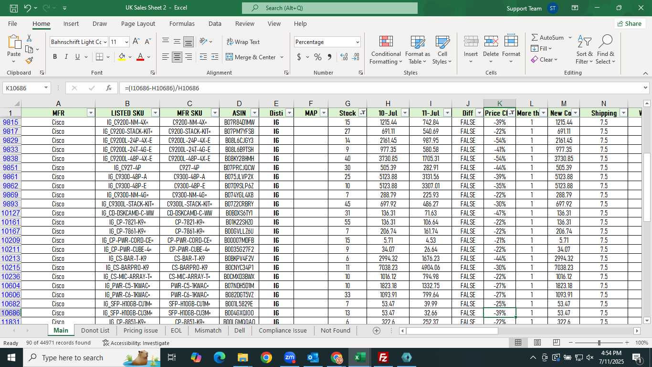Click Decrease Decimal icon
652x367 pixels.
356,57
